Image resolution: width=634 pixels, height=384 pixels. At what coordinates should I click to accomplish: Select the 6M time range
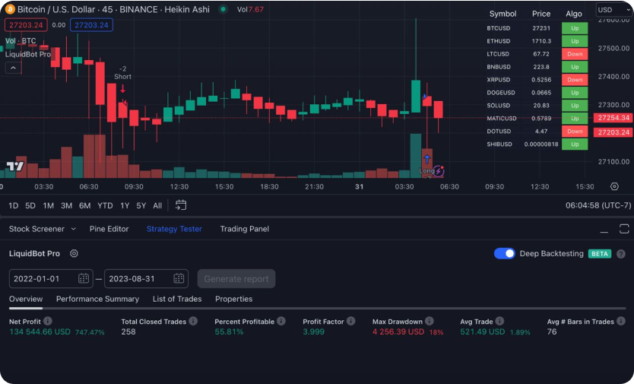pyautogui.click(x=84, y=205)
